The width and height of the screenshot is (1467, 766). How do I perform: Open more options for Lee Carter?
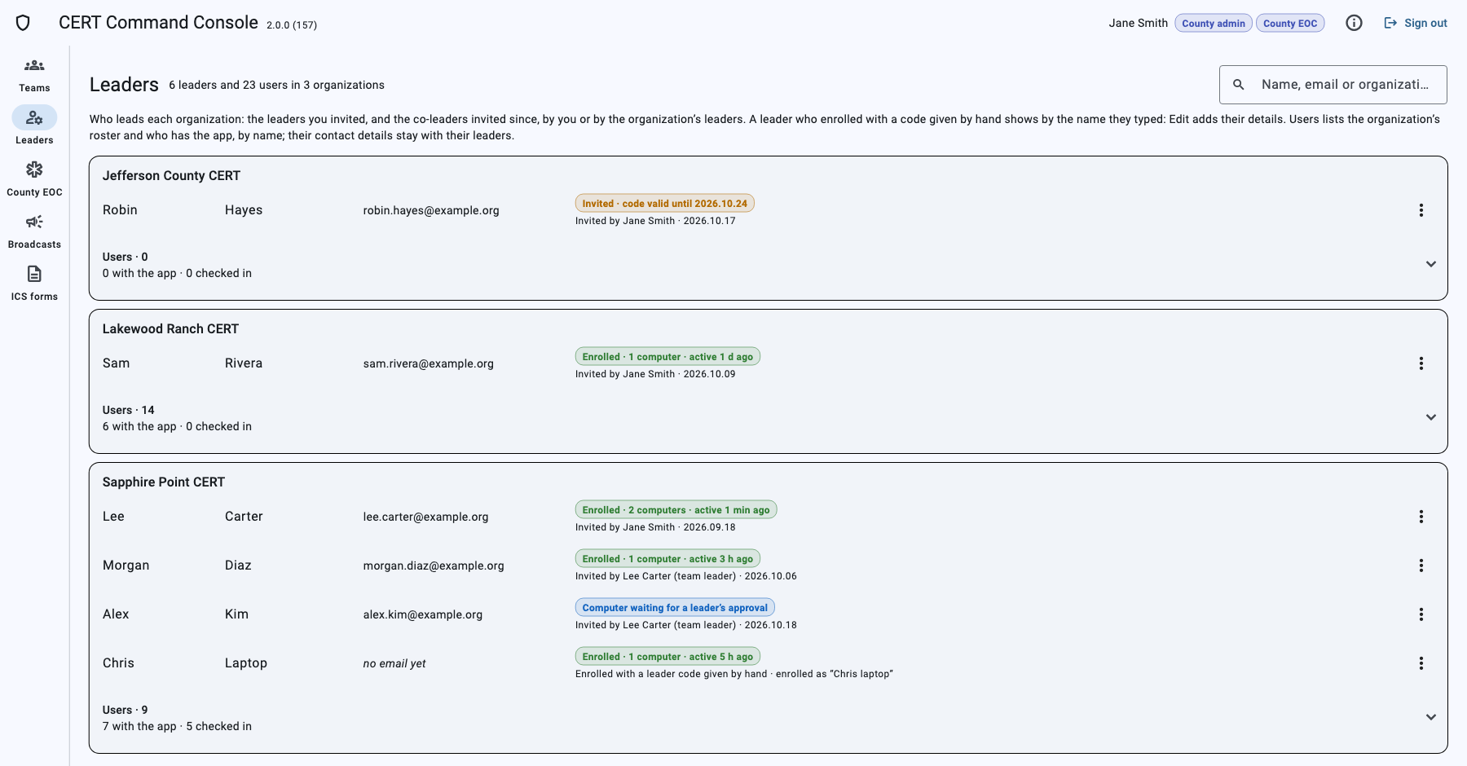[1421, 517]
